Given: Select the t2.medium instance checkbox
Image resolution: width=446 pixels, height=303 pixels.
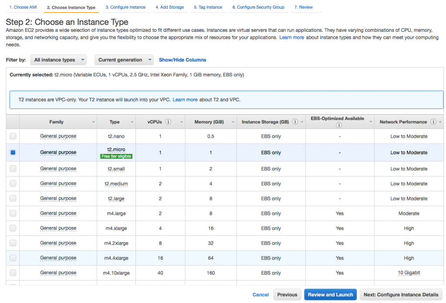Looking at the screenshot, I should tap(13, 184).
